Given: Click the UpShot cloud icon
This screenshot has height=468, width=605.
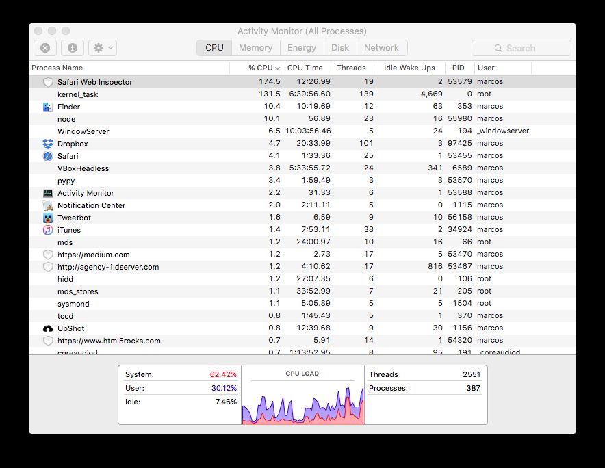Looking at the screenshot, I should coord(48,328).
